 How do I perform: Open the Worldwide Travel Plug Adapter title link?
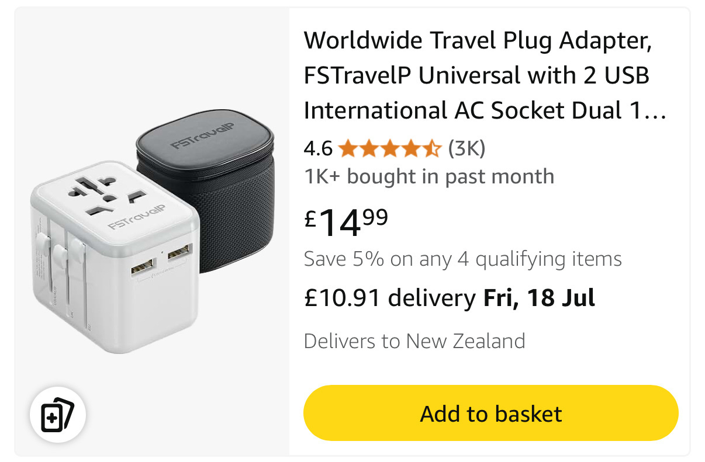pyautogui.click(x=485, y=75)
